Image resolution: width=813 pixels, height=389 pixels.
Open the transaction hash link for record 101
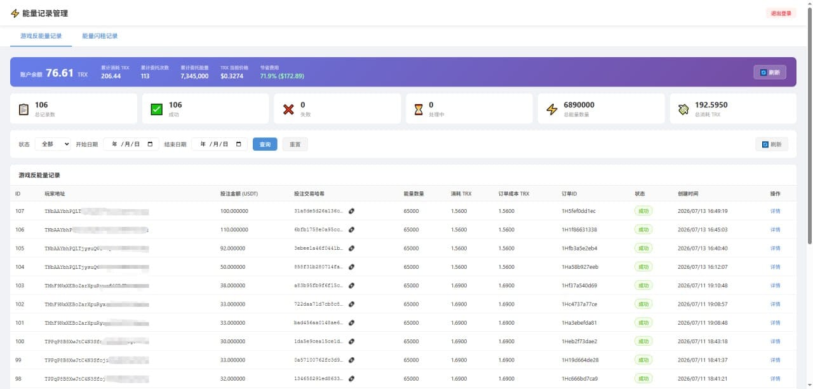click(351, 323)
